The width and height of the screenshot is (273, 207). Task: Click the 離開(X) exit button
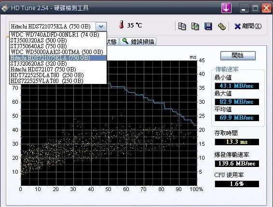coord(248,27)
